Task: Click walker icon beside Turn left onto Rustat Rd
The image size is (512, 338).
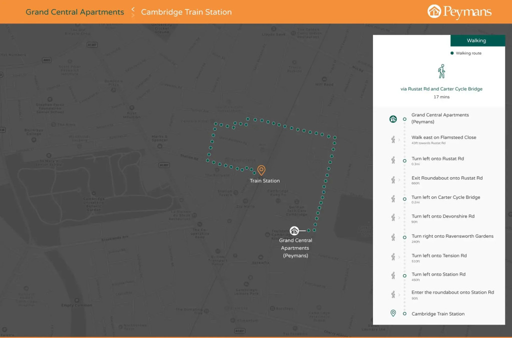Action: (393, 161)
